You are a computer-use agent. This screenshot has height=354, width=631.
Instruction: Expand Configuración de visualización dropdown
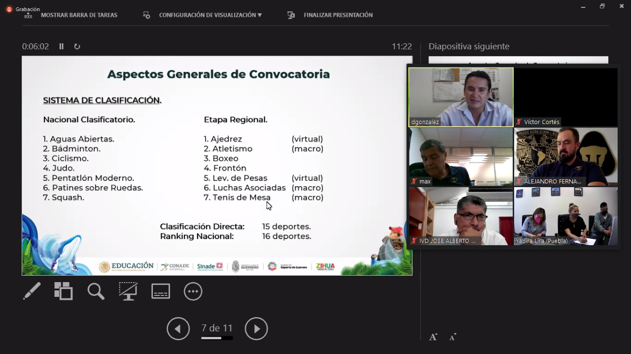210,15
